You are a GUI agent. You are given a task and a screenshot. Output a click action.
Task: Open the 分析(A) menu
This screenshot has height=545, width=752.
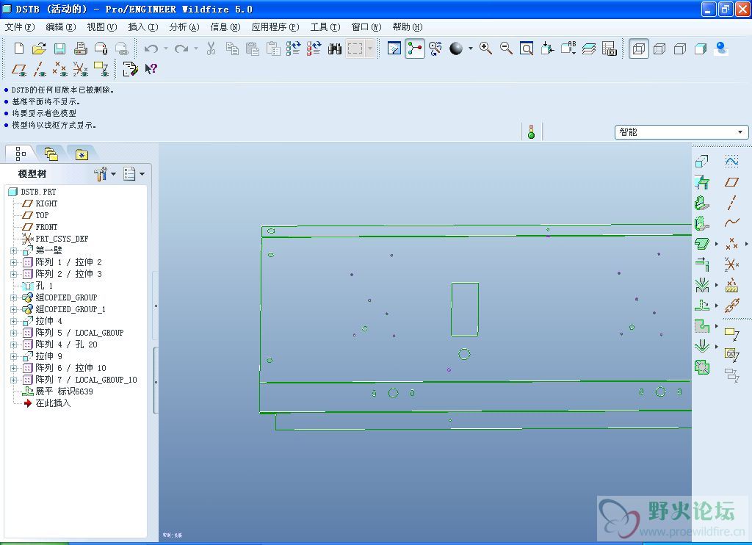coord(184,27)
